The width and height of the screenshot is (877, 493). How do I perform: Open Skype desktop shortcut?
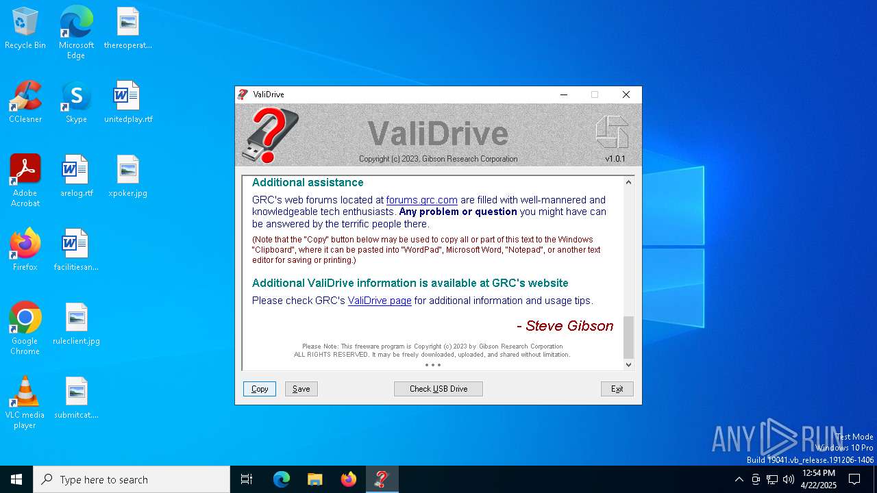pyautogui.click(x=76, y=103)
